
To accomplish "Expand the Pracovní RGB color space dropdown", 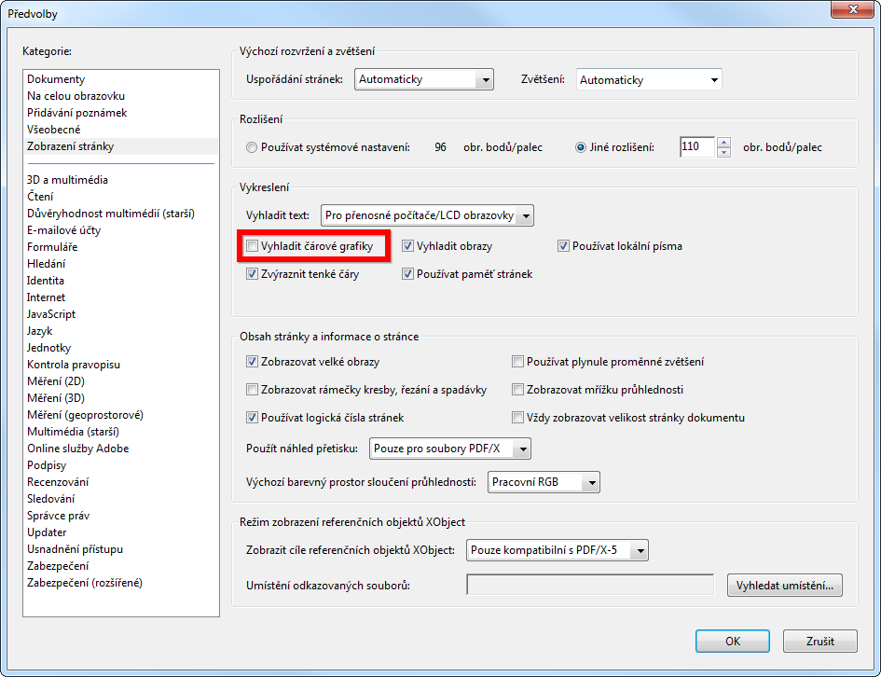I will tap(544, 482).
